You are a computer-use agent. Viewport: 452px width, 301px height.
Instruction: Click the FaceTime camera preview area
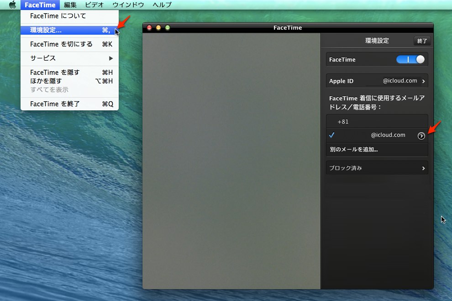[x=231, y=161]
